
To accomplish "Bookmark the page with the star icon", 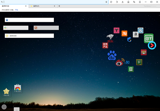I will tap(106, 2).
